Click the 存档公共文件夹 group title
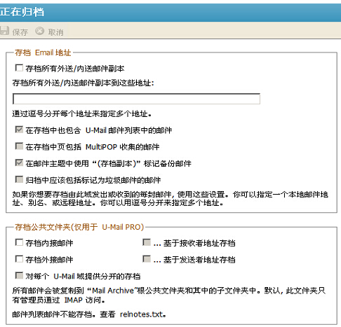Viewport: 341px width, 327px height. [x=79, y=227]
